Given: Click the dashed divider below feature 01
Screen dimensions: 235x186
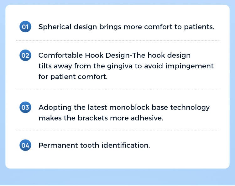Looking at the screenshot, I should [x=117, y=40].
